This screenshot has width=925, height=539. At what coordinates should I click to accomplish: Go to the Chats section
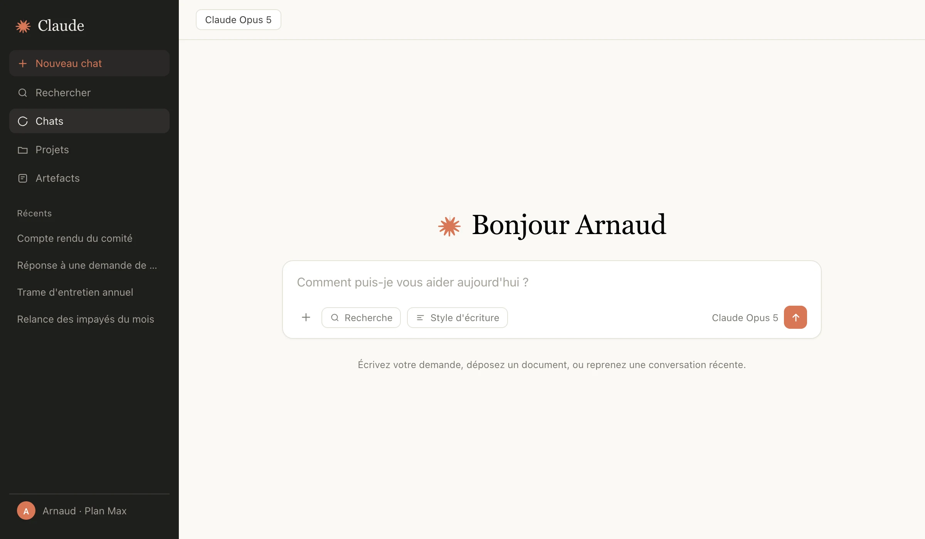click(89, 121)
